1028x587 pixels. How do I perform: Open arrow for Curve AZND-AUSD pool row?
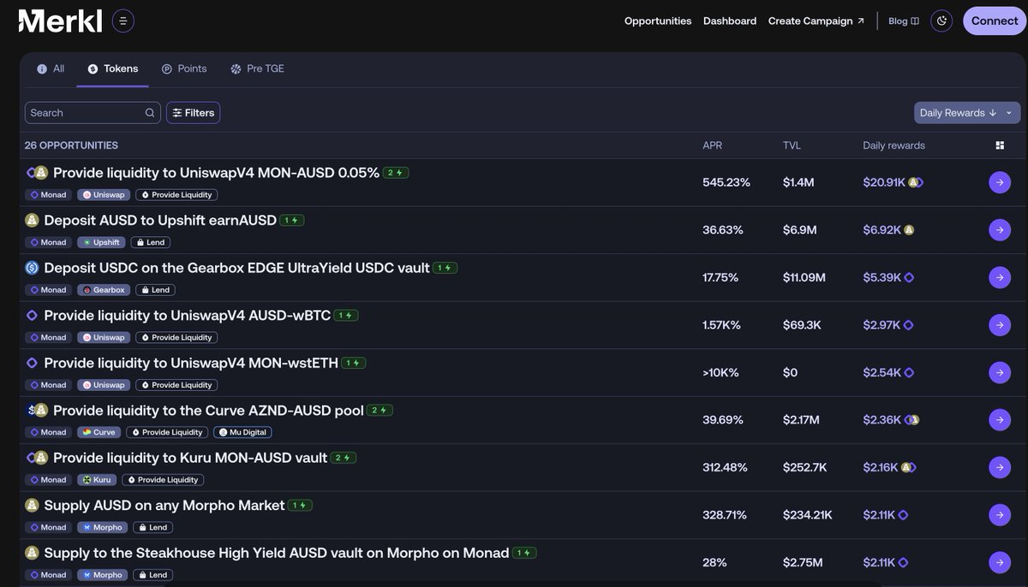click(x=1000, y=420)
